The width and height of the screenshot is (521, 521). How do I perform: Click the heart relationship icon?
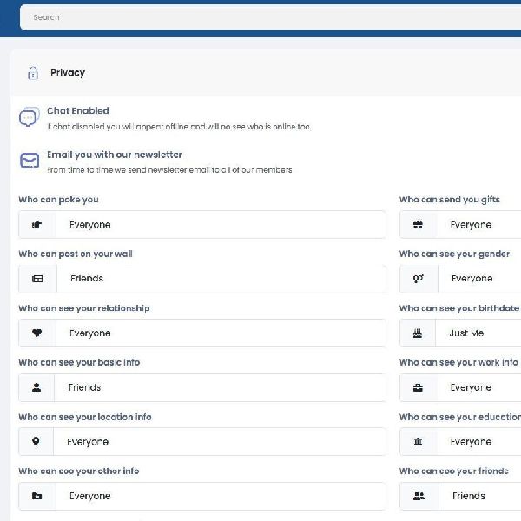pos(36,333)
